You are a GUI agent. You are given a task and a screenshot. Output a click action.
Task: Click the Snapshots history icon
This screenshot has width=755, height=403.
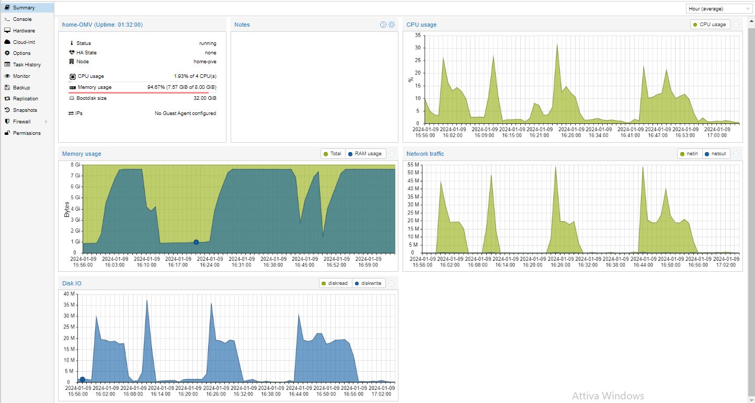coord(7,110)
